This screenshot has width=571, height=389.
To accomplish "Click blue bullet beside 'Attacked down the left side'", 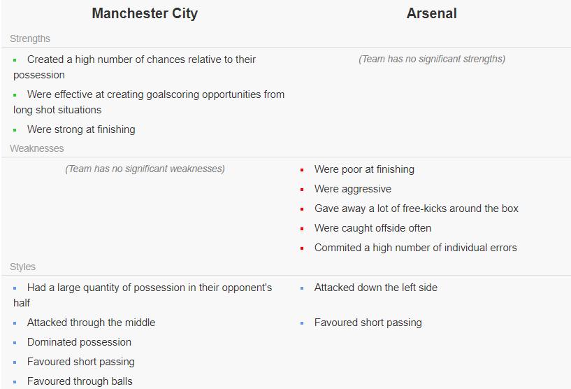I will (x=302, y=288).
